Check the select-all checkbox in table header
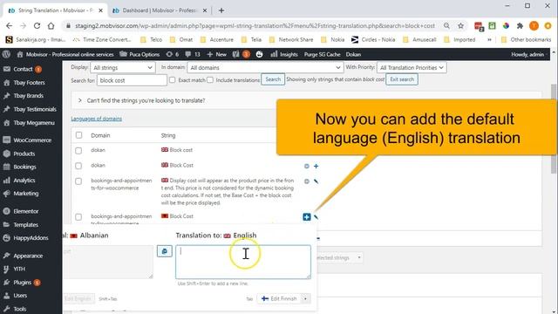The height and width of the screenshot is (314, 558). point(78,135)
